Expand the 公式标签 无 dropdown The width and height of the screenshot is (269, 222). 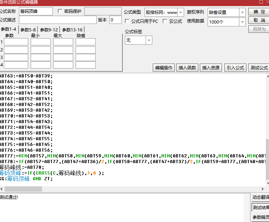point(149,40)
